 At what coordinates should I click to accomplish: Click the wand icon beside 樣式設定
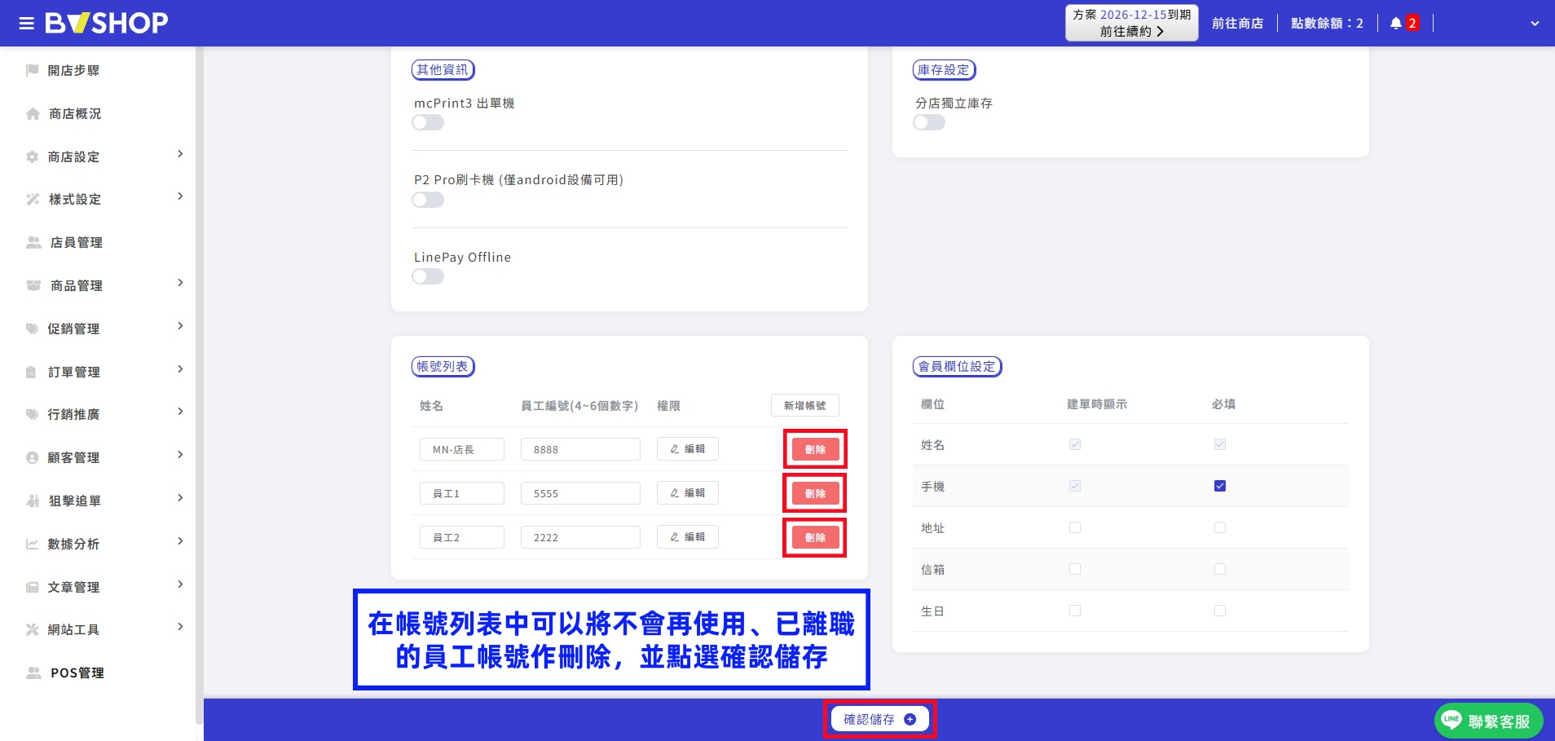point(33,199)
